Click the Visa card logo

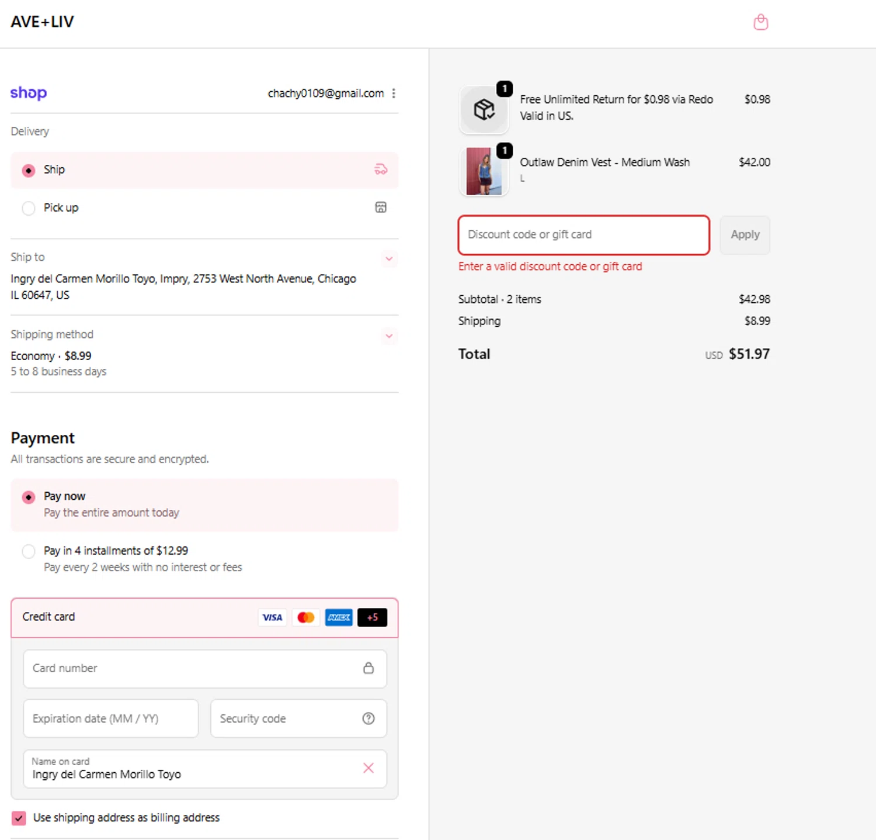pyautogui.click(x=272, y=617)
